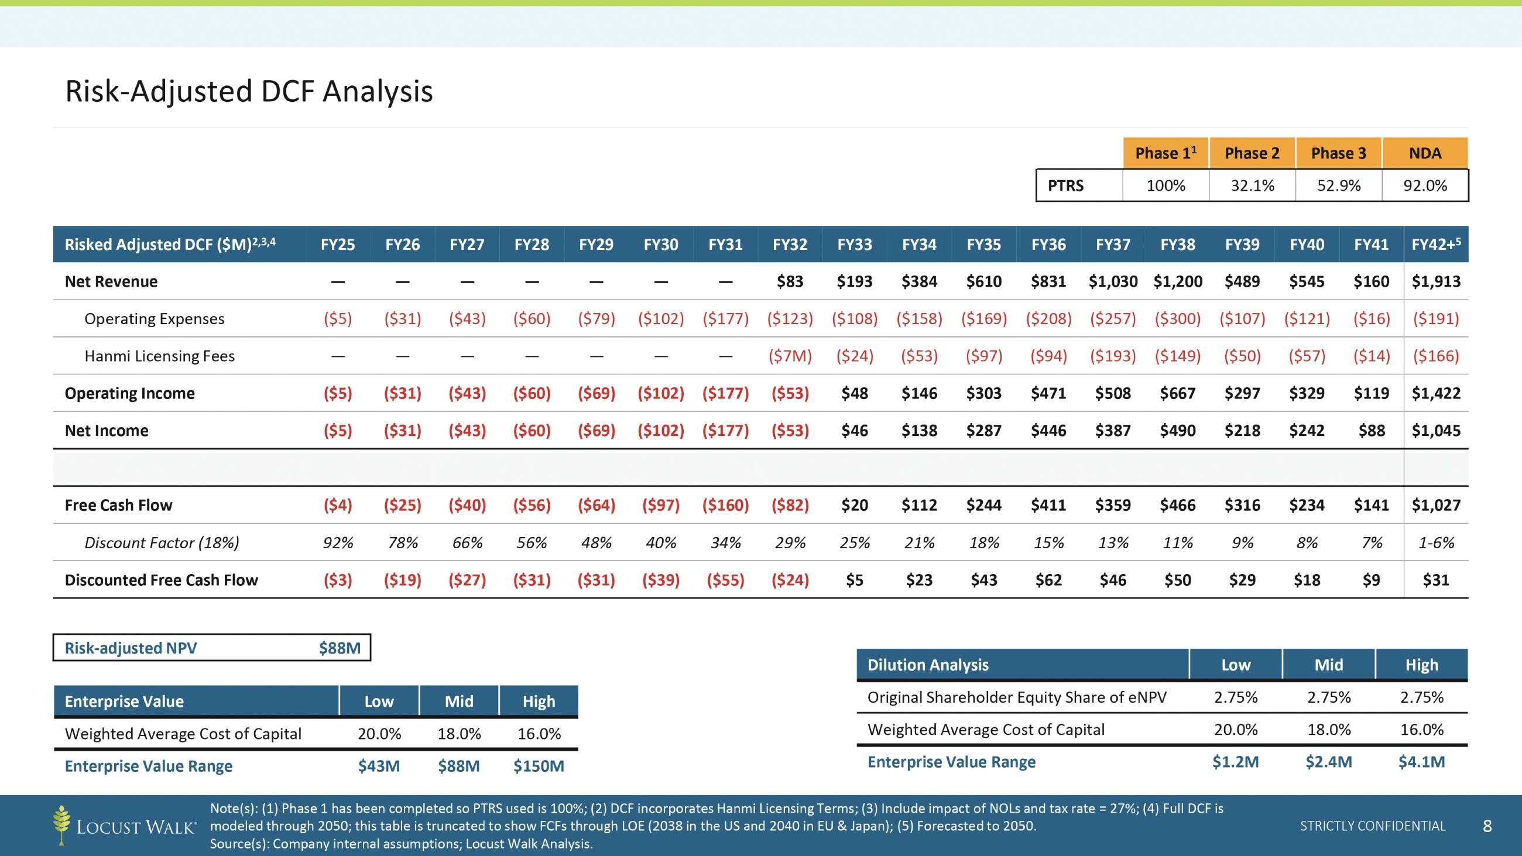Click the Phase 3 orange header

(1338, 153)
